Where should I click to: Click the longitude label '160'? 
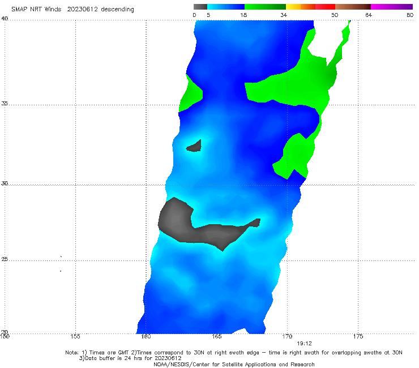pos(146,336)
